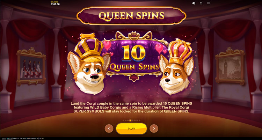The image size is (262, 140).
Task: Toggle fullscreen mode icon
Action: click(201, 3)
